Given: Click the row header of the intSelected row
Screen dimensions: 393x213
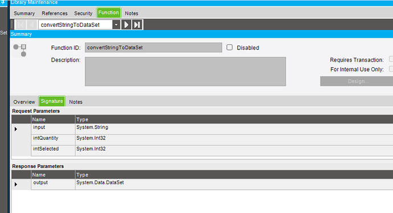Looking at the screenshot, I should (x=21, y=150).
